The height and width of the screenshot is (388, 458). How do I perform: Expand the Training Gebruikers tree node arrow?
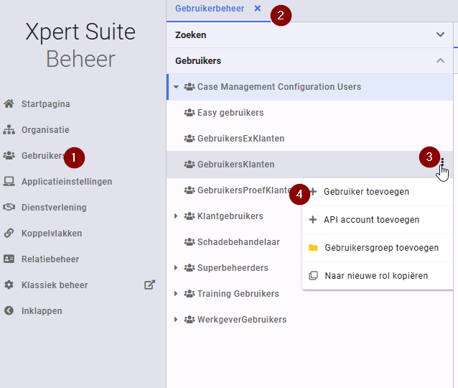pyautogui.click(x=176, y=294)
